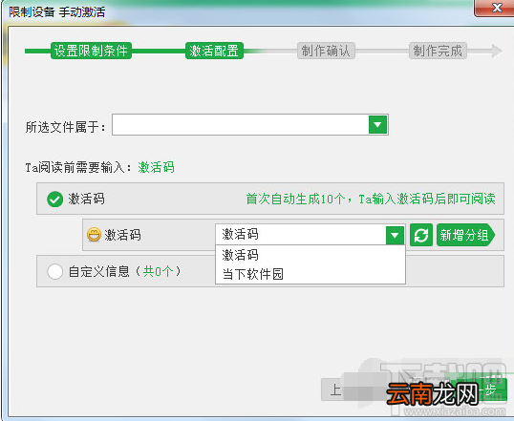
Task: Go to the 设置限制条件 step
Action: coord(91,51)
